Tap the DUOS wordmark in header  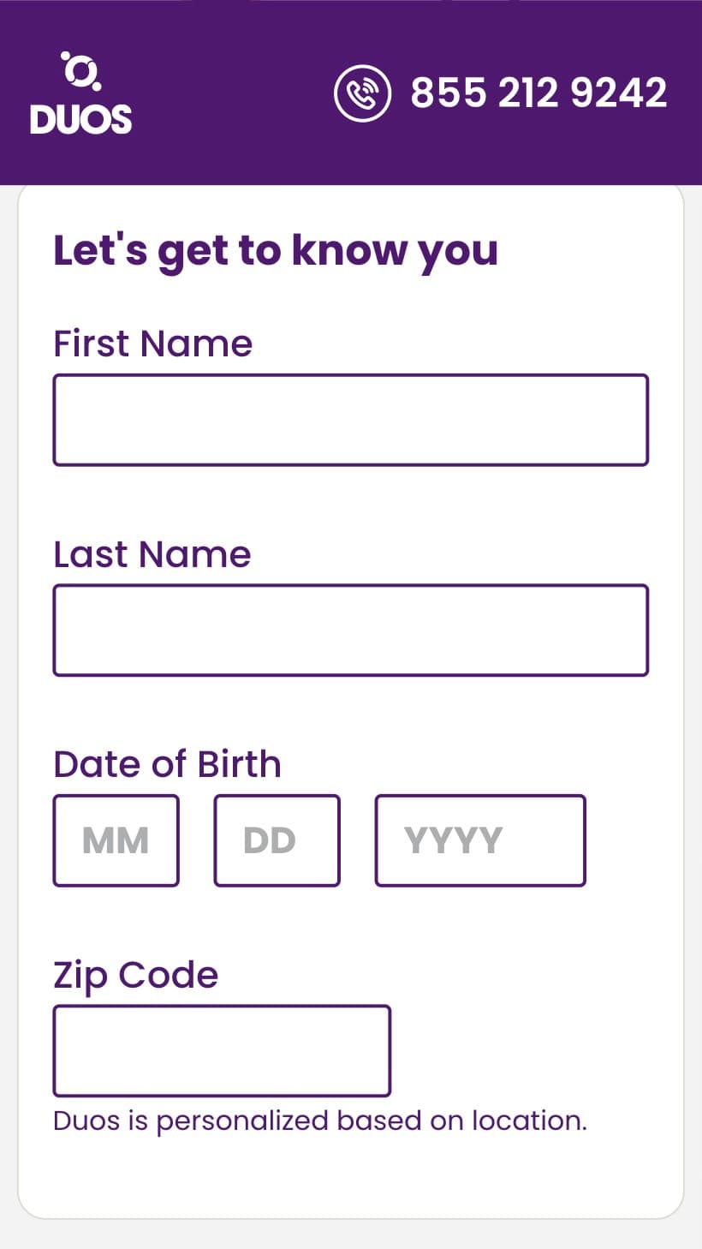pyautogui.click(x=81, y=119)
